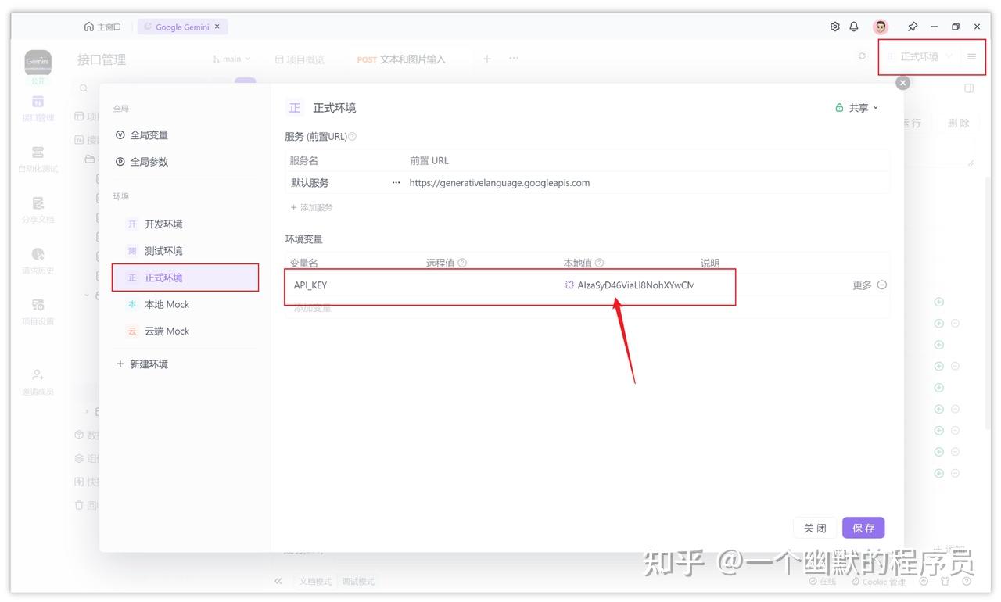
Task: Click the 保存 button
Action: (863, 528)
